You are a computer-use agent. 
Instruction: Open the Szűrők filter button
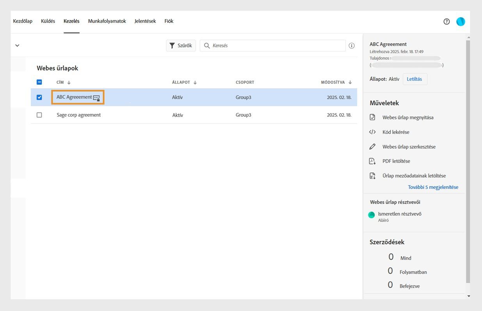pyautogui.click(x=181, y=46)
